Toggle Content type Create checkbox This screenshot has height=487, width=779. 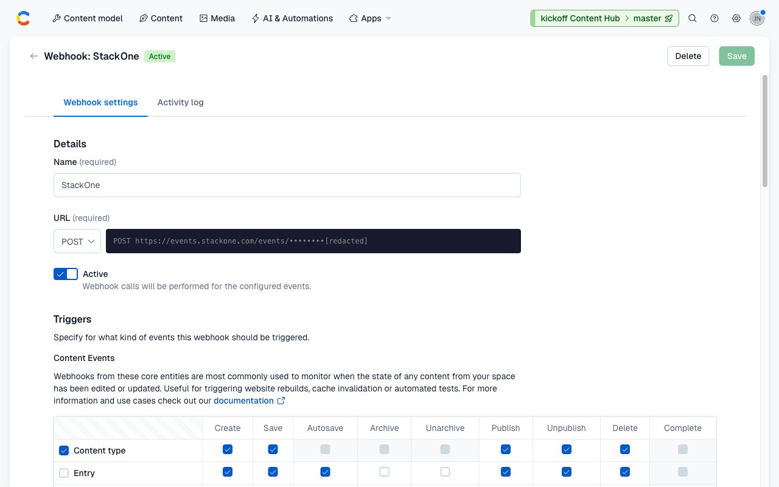point(228,449)
